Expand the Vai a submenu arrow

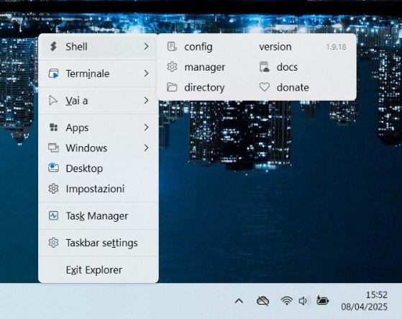pos(146,100)
